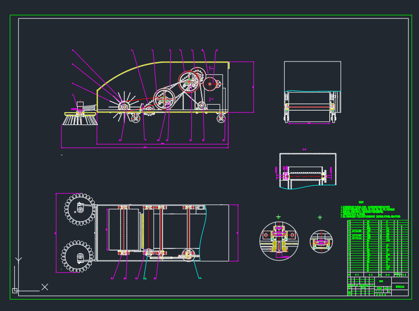Click the green parts list table
The image size is (419, 311).
(378, 248)
